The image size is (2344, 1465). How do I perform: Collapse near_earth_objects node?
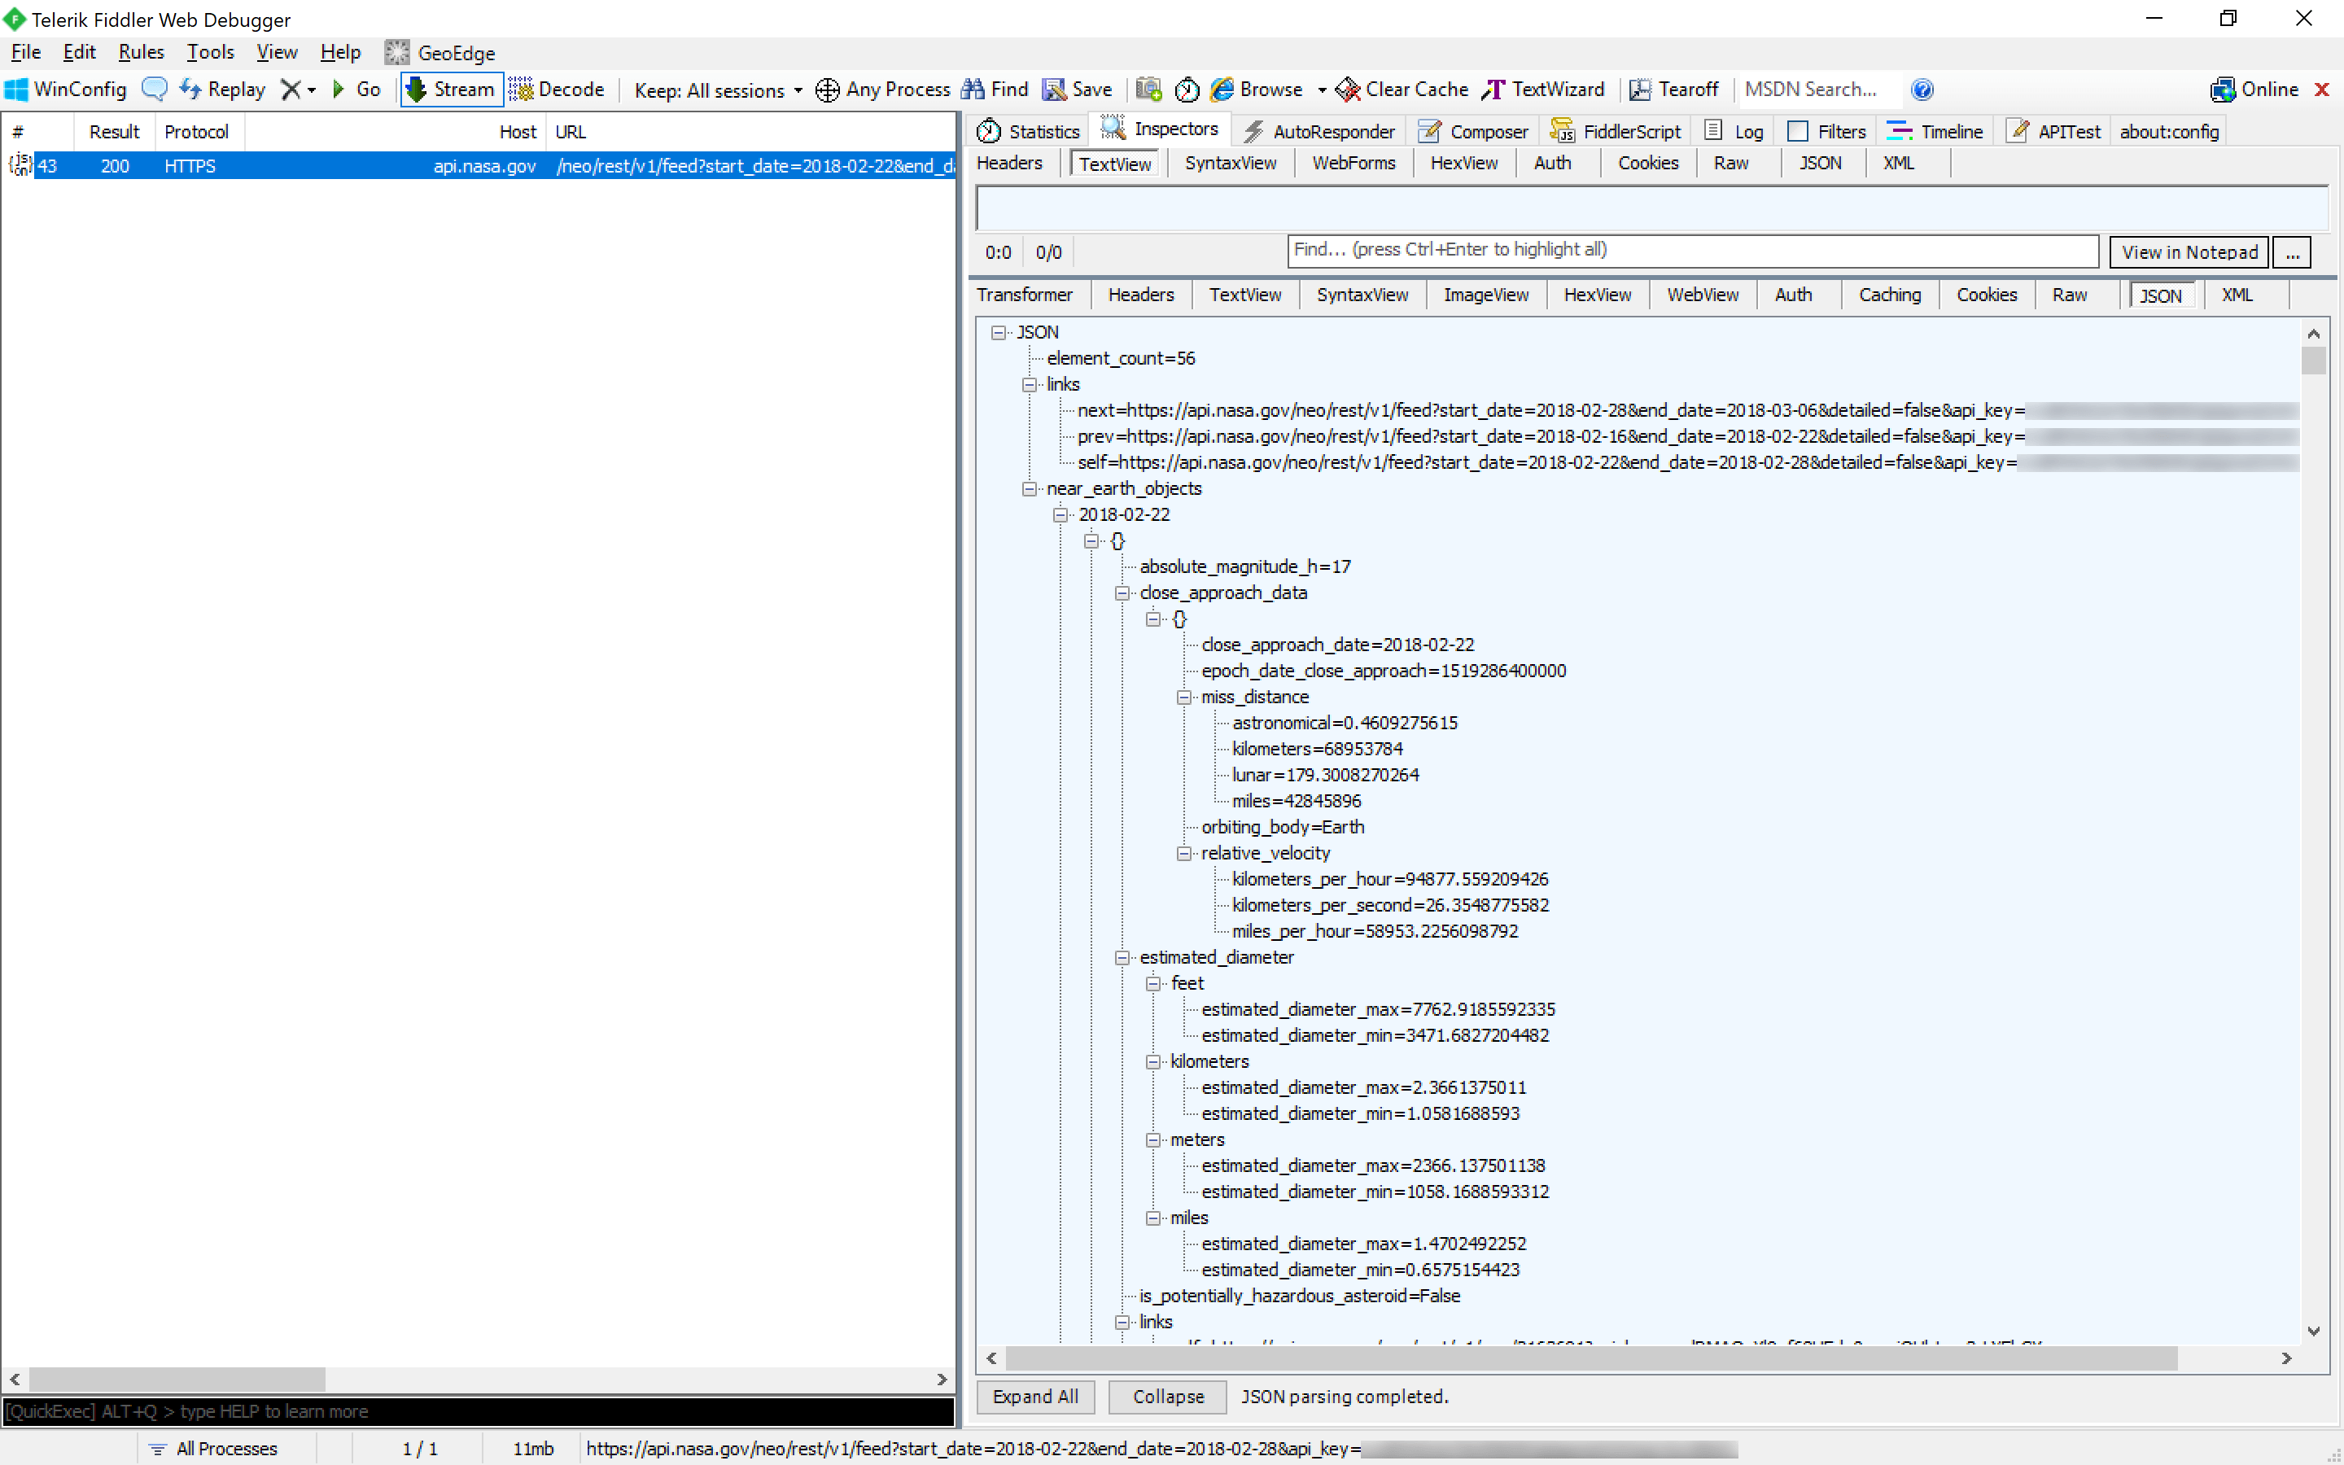(x=1029, y=488)
